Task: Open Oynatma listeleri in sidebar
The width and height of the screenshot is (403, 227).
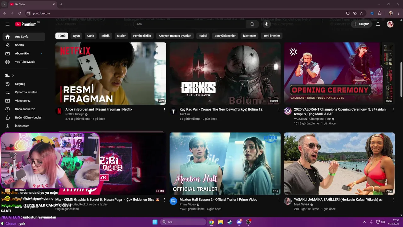Action: coord(24,92)
